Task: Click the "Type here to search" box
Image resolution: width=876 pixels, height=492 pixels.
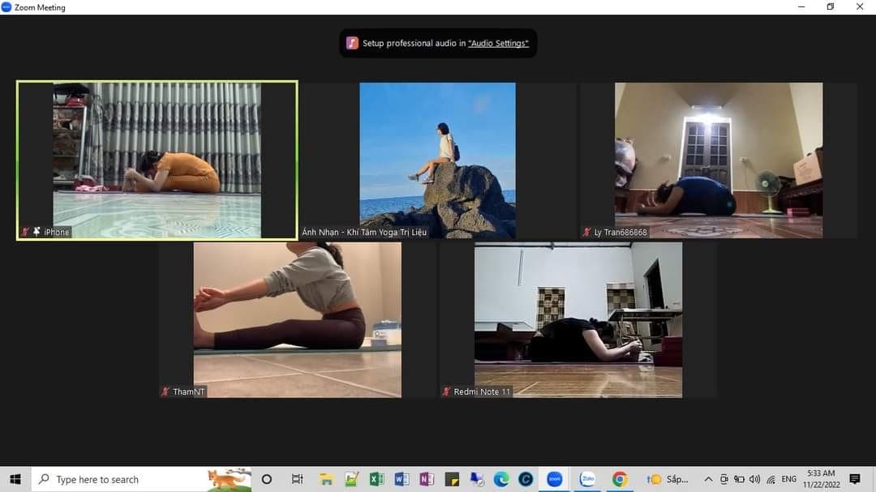Action: pyautogui.click(x=141, y=479)
